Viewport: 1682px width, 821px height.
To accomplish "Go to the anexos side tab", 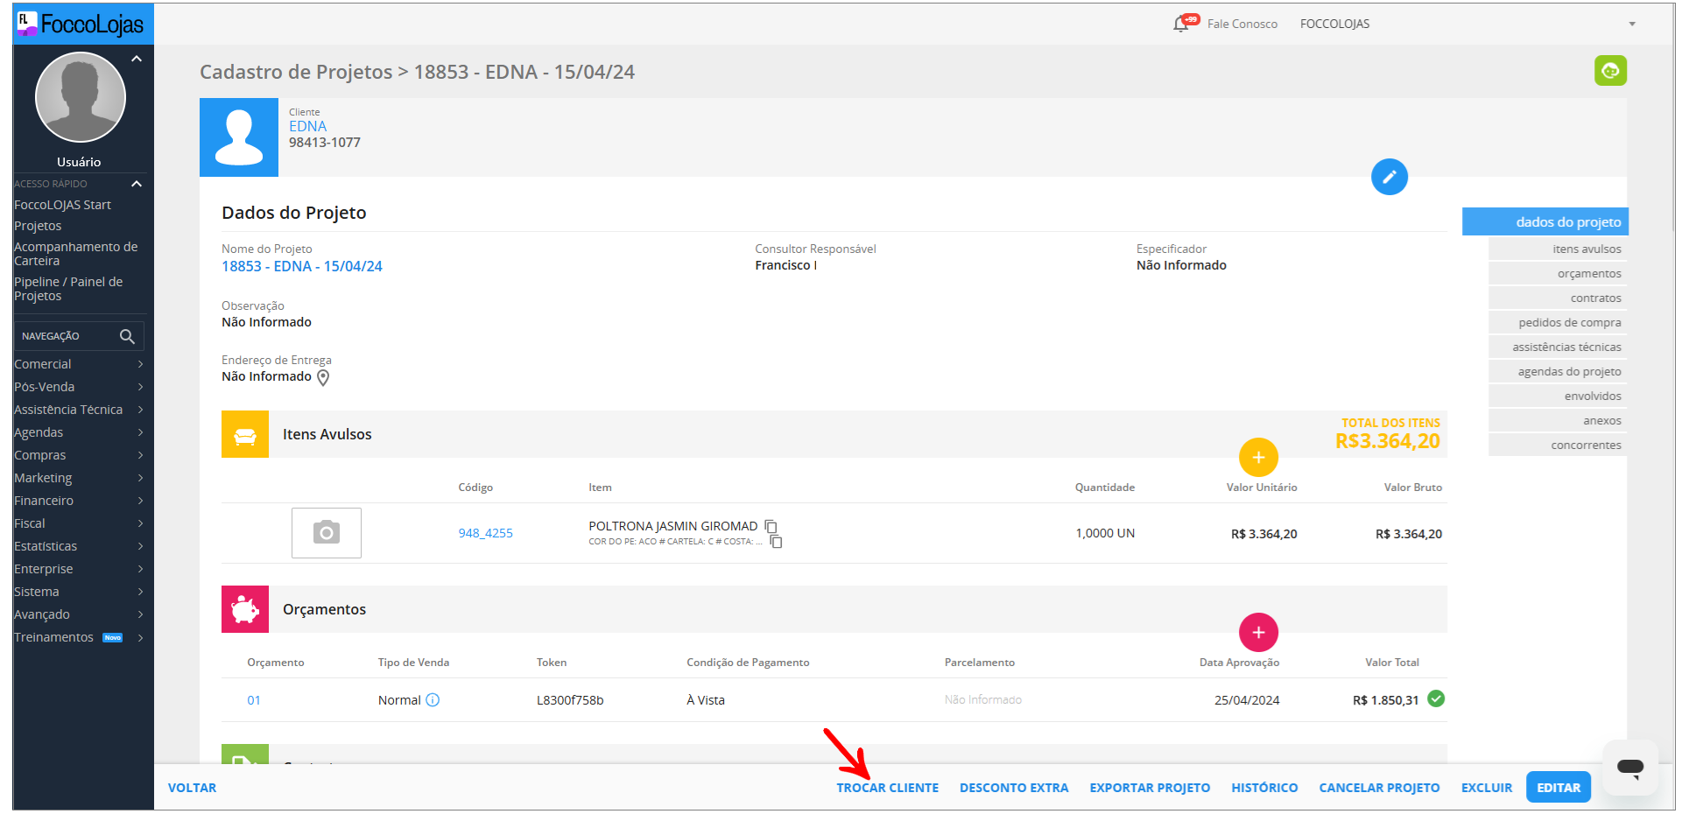I will [x=1601, y=421].
